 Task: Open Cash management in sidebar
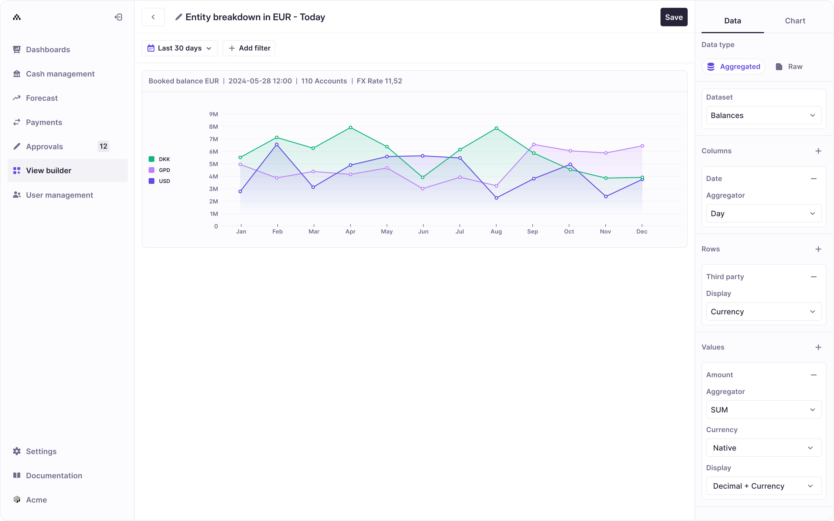coord(60,74)
